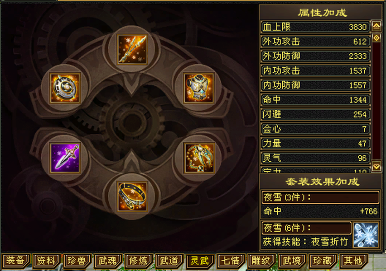Image resolution: width=386 pixels, height=271 pixels.
Task: Switch to the 珍兽 tab
Action: coord(77,261)
